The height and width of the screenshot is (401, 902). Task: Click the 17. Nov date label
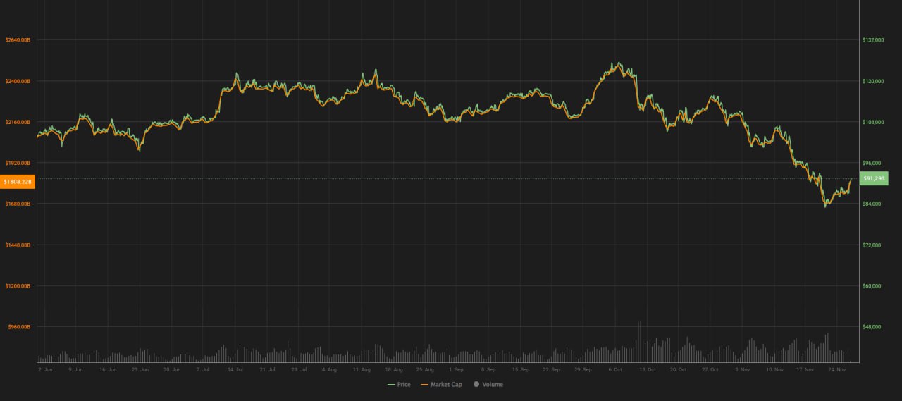tap(805, 369)
